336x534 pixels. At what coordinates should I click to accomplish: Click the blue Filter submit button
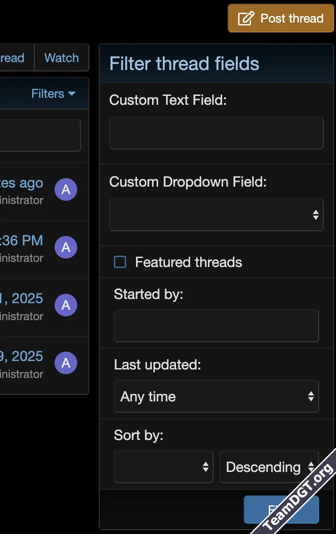click(x=281, y=509)
